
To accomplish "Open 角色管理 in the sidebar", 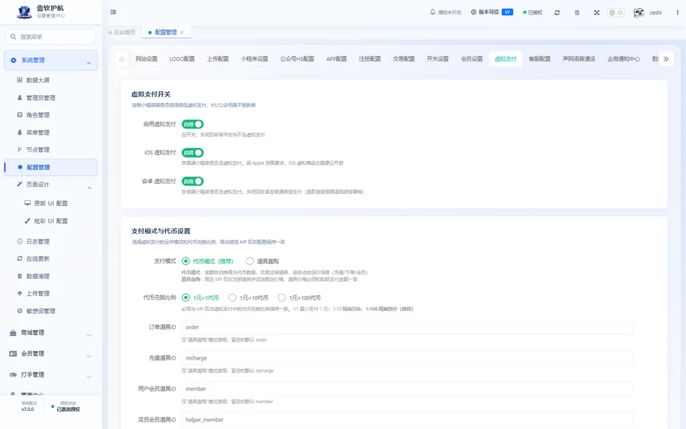I will click(38, 115).
